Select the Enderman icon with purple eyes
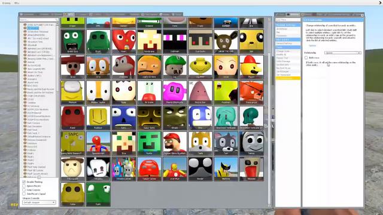The height and width of the screenshot is (215, 383). 175,41
